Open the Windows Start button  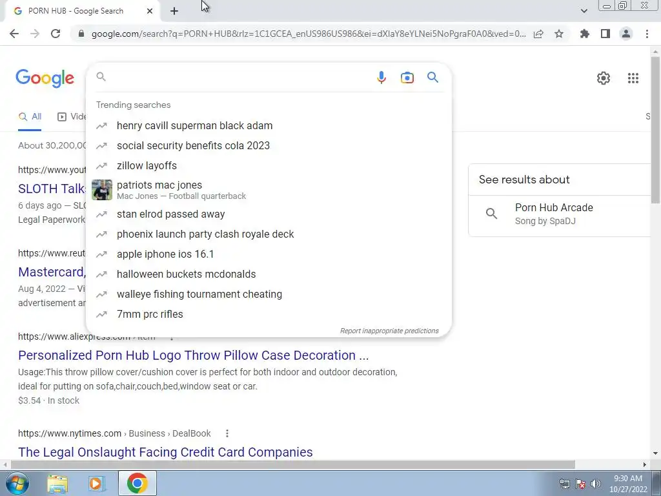[17, 483]
